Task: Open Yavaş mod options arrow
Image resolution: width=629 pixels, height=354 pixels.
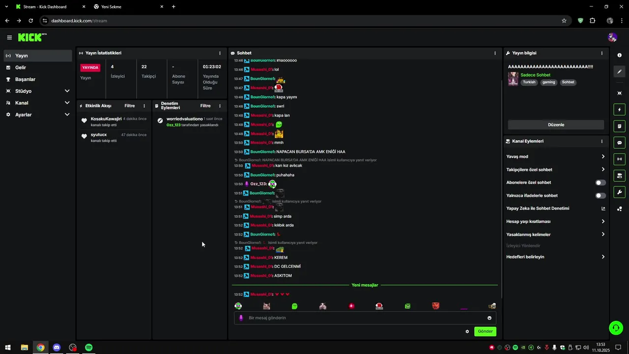Action: point(603,156)
